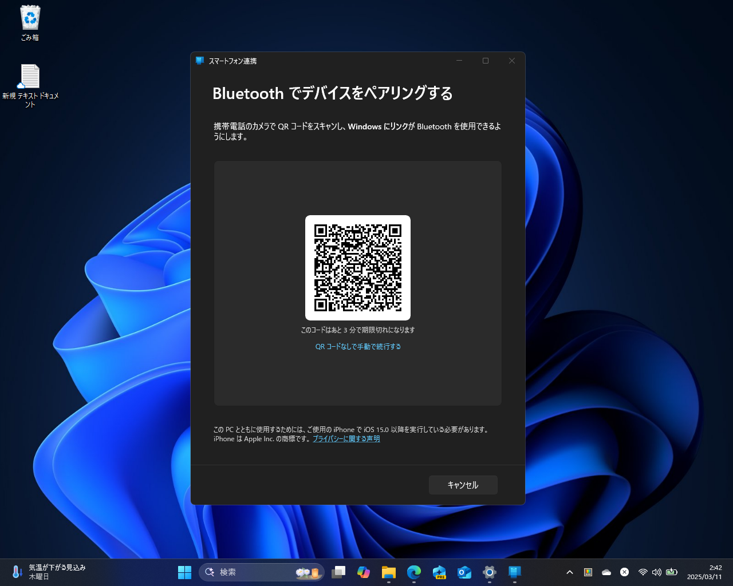
Task: Open File Explorer on the taskbar
Action: click(x=389, y=572)
